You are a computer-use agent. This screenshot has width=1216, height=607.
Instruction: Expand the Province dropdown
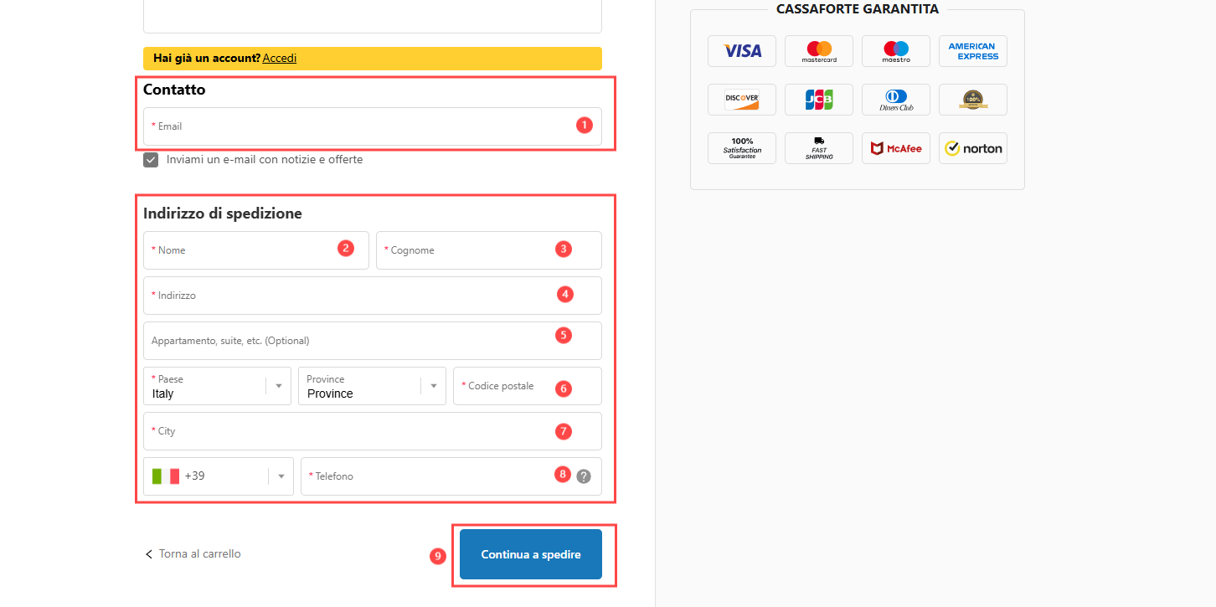coord(372,386)
